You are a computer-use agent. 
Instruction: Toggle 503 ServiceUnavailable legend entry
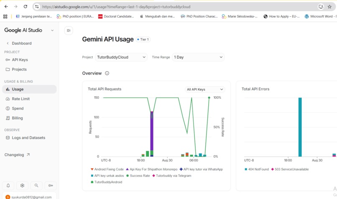(290, 169)
